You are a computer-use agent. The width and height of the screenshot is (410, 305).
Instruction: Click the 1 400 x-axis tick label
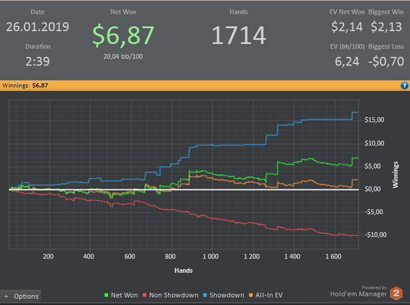[293, 256]
